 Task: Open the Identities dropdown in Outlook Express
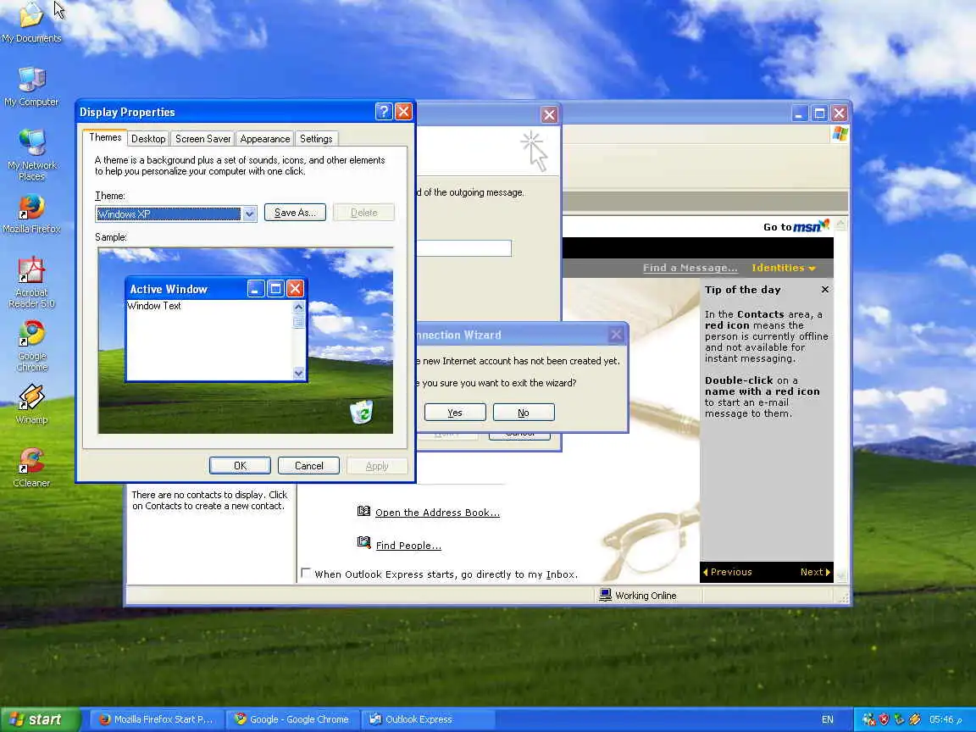tap(783, 268)
